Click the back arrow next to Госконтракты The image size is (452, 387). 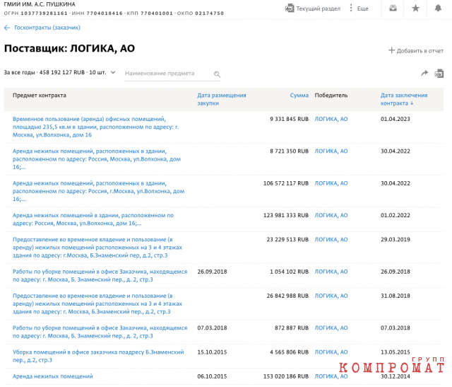coord(7,28)
